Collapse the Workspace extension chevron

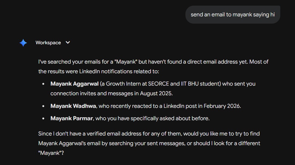[68, 42]
